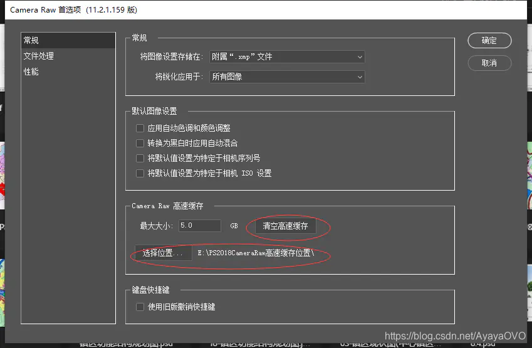Open the 文件处理 preferences section
This screenshot has height=348, width=532.
pyautogui.click(x=68, y=56)
